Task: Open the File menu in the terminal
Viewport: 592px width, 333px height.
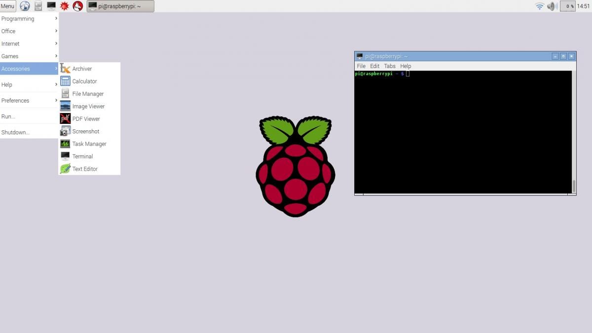Action: (361, 66)
